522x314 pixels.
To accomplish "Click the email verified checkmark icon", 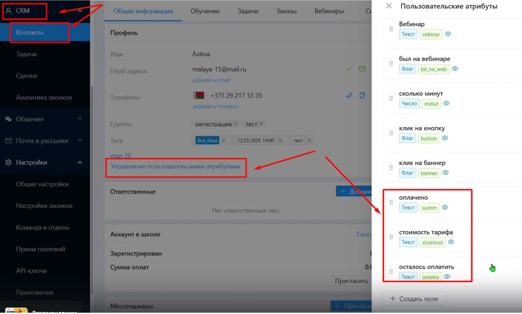I will [349, 69].
